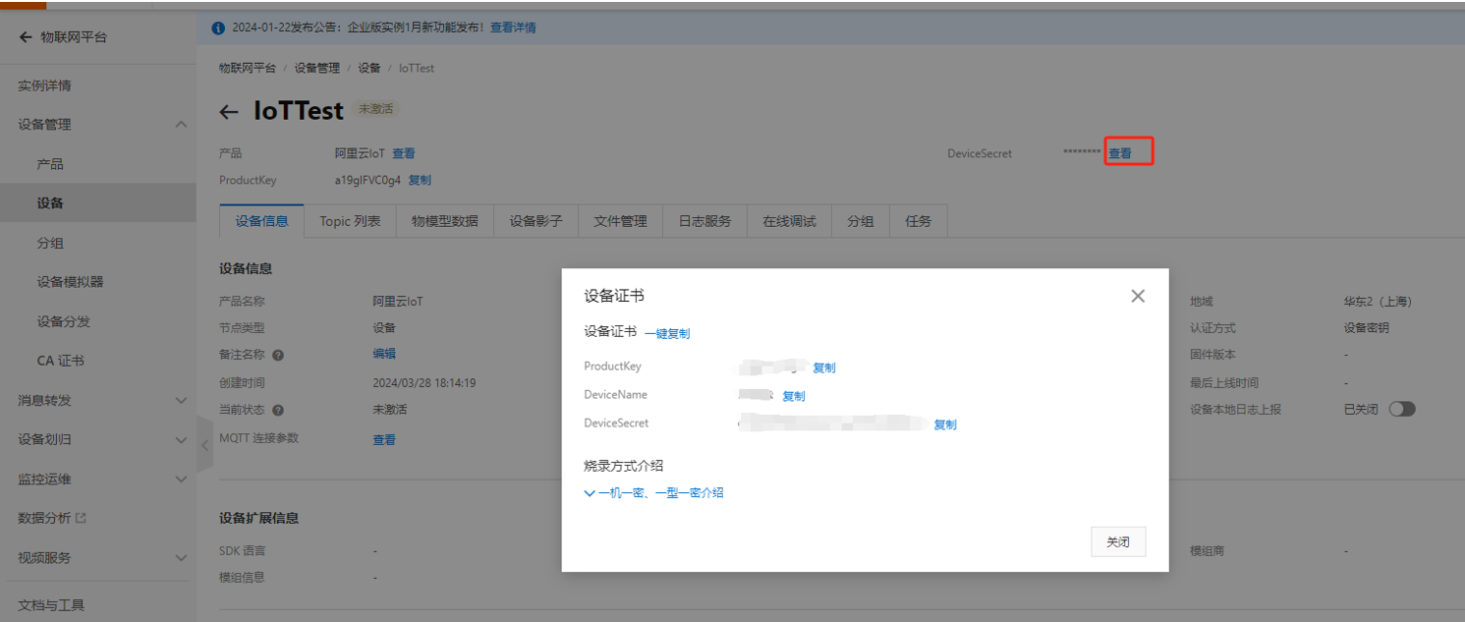Toggle the 设备本地日志上报 switch

tap(1402, 410)
